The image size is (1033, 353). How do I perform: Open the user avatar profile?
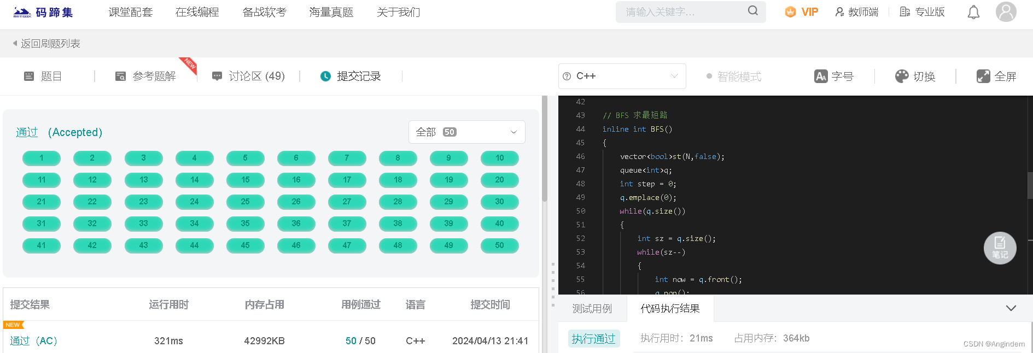click(1006, 11)
